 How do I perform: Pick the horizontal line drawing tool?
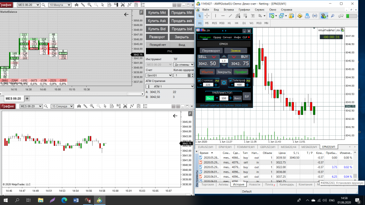[x=223, y=16]
